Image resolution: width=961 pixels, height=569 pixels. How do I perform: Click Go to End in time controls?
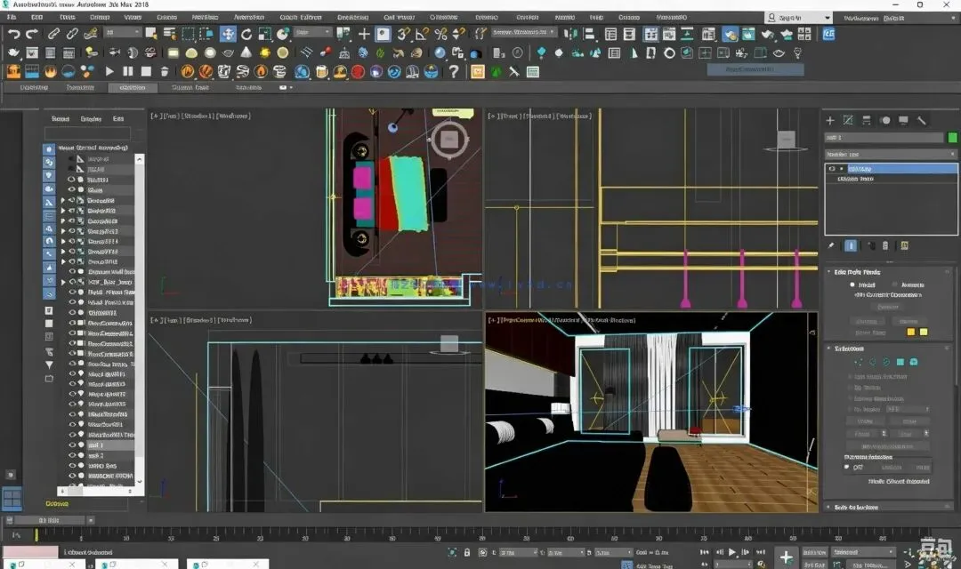[x=761, y=552]
